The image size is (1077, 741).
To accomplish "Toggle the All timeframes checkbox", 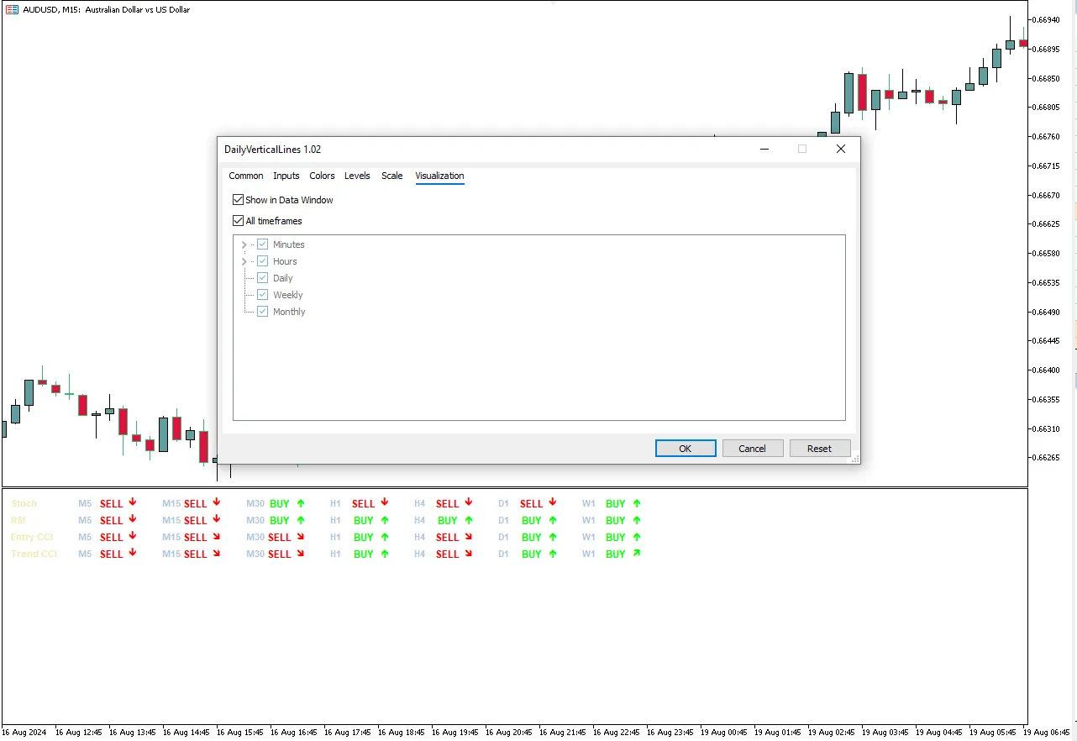I will (x=239, y=221).
